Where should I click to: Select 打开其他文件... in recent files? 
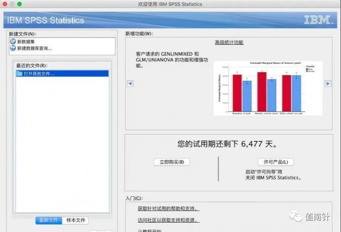coord(63,73)
